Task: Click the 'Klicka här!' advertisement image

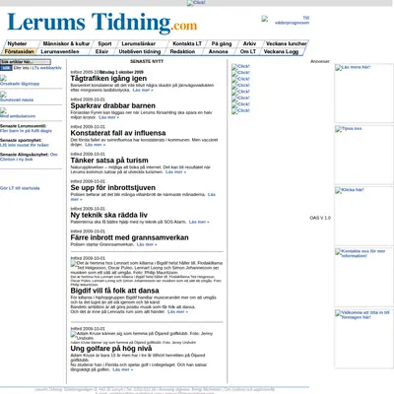Action: [x=363, y=216]
